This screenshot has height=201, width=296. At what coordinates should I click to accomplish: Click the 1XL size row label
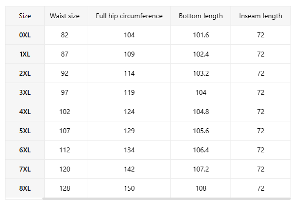(25, 54)
